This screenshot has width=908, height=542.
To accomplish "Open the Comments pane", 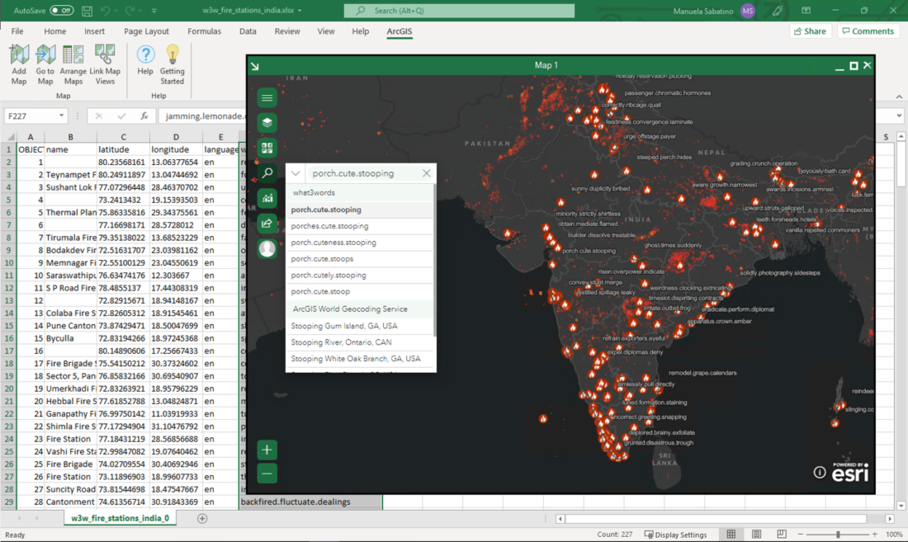I will click(868, 31).
